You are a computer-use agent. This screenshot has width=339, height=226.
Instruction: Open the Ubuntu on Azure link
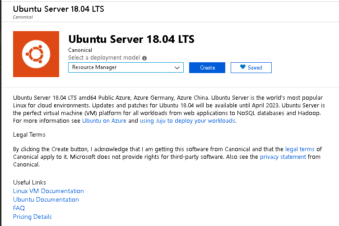tap(104, 120)
